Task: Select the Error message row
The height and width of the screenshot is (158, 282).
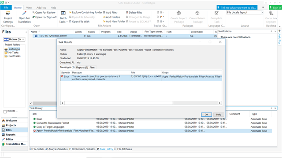Action: tap(141, 78)
